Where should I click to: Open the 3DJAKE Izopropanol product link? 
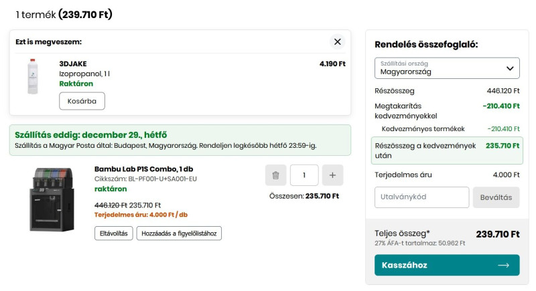pos(84,74)
